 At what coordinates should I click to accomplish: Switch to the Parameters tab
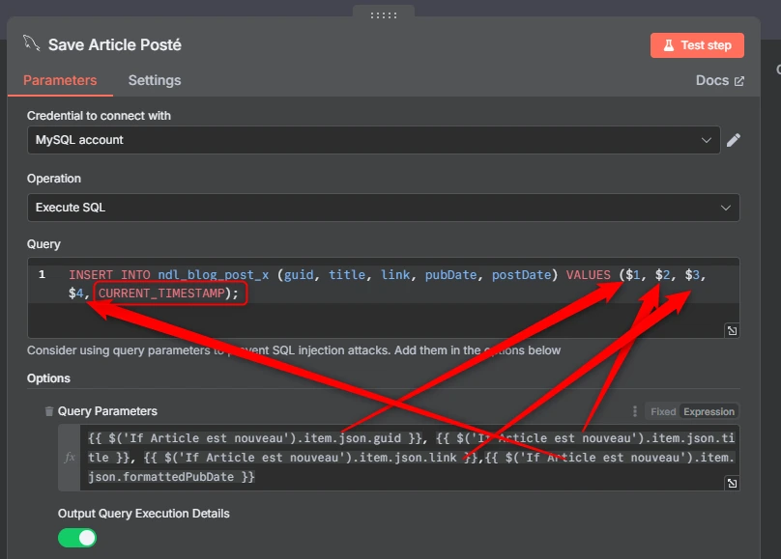click(60, 80)
